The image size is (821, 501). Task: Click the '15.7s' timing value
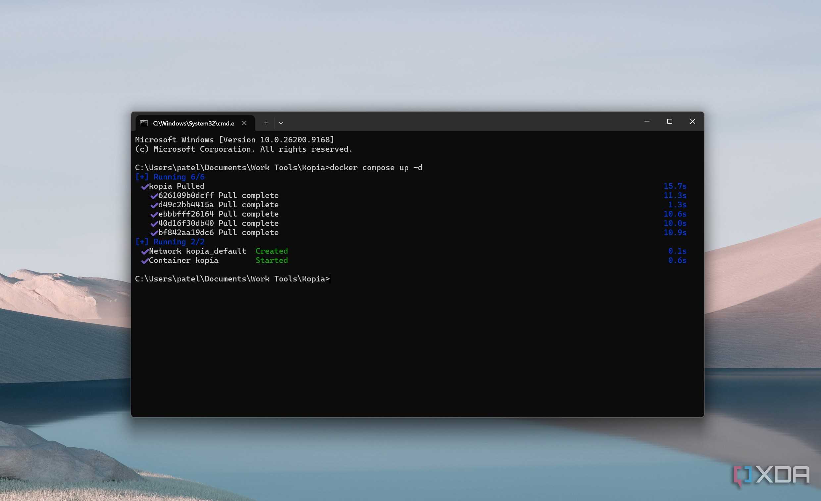675,186
